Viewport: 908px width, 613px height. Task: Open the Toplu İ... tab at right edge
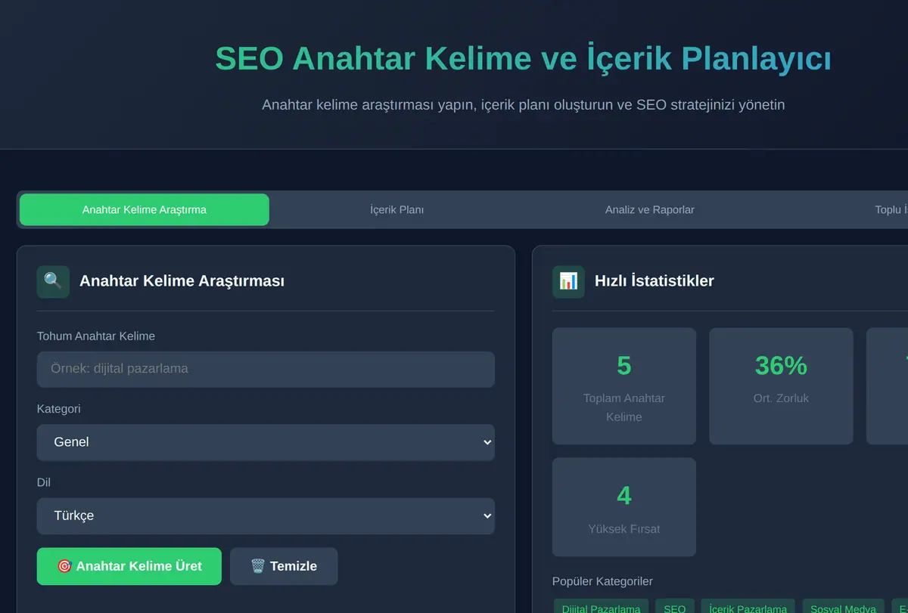coord(891,209)
